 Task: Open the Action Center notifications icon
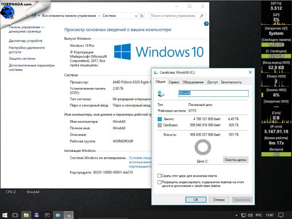tap(281, 215)
